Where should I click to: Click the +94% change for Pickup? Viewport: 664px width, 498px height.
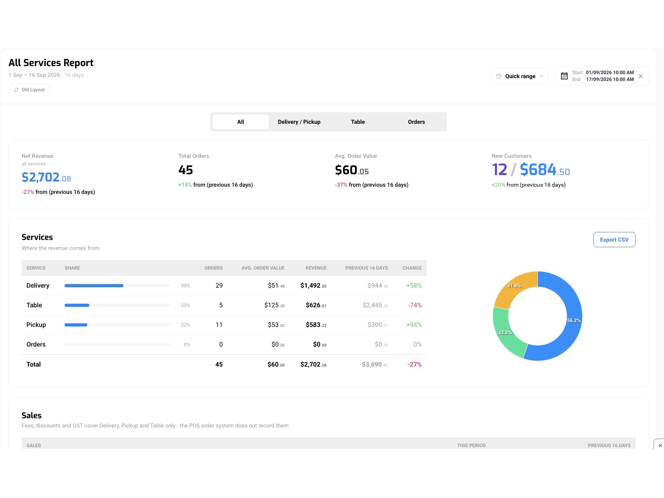[x=414, y=325]
